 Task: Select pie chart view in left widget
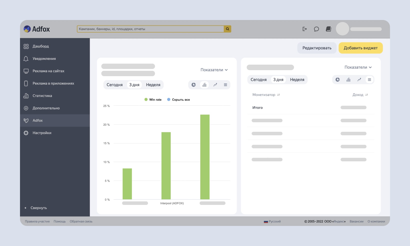point(193,85)
